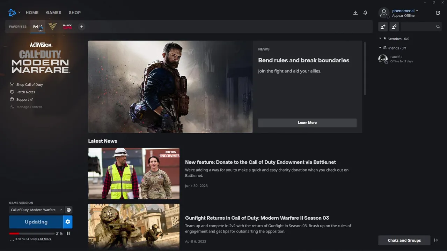Screen dimensions: 447x251
Task: Click the news panel scrollbar
Action: coord(365,69)
